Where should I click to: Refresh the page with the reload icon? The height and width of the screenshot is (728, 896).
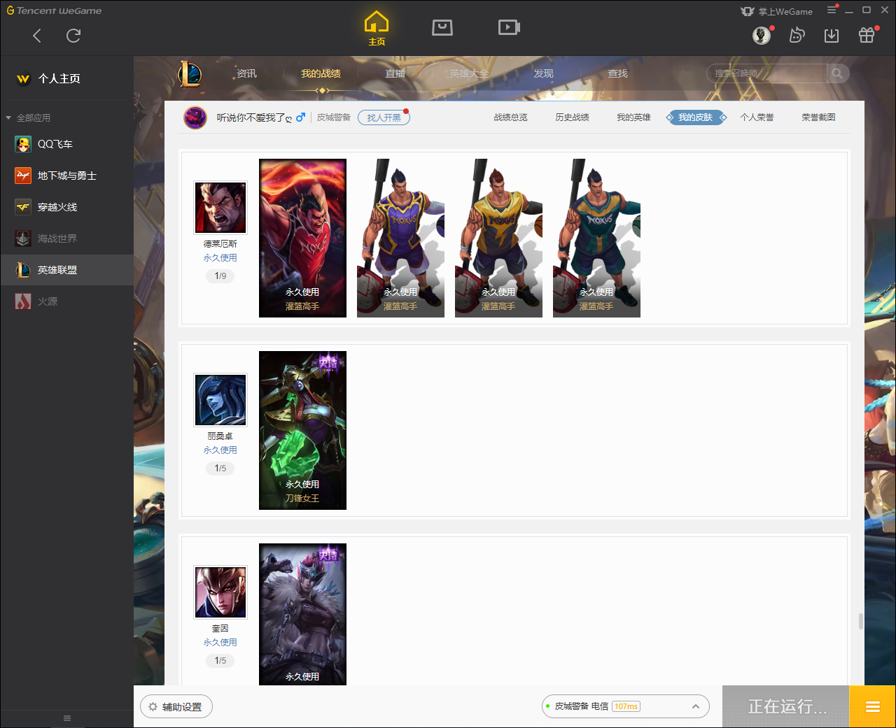click(73, 36)
